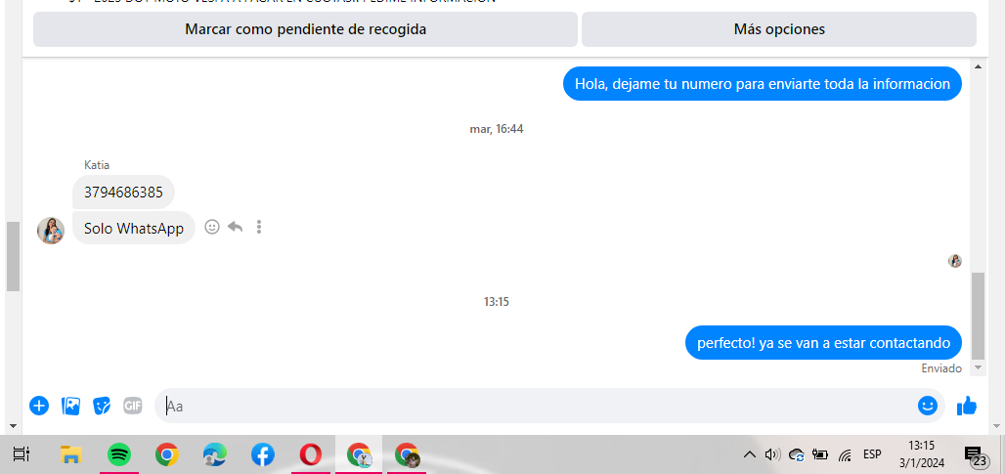This screenshot has width=1005, height=474.
Task: Open the plus more actions icon
Action: (x=39, y=406)
